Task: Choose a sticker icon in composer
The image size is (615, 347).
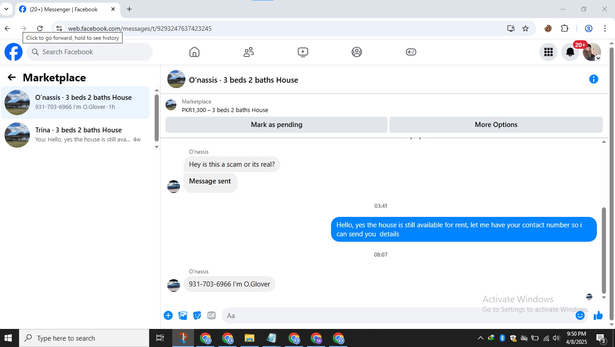Action: click(197, 315)
